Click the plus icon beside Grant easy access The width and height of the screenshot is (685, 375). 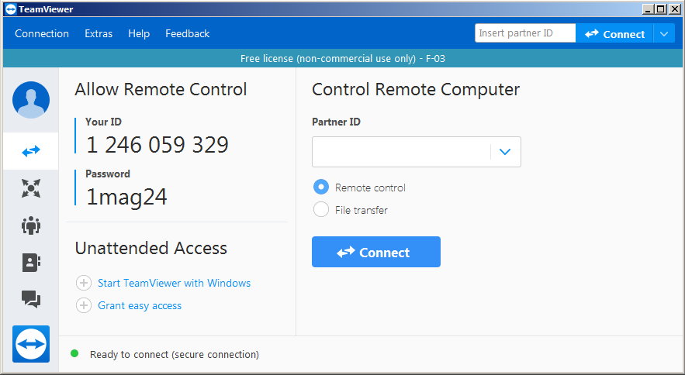84,305
